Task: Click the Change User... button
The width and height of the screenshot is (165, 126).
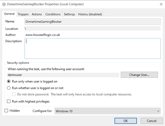Action: pyautogui.click(x=139, y=75)
